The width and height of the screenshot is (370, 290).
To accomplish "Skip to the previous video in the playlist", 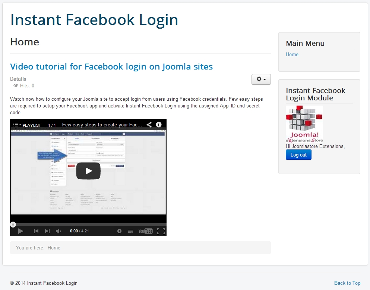I will click(36, 231).
